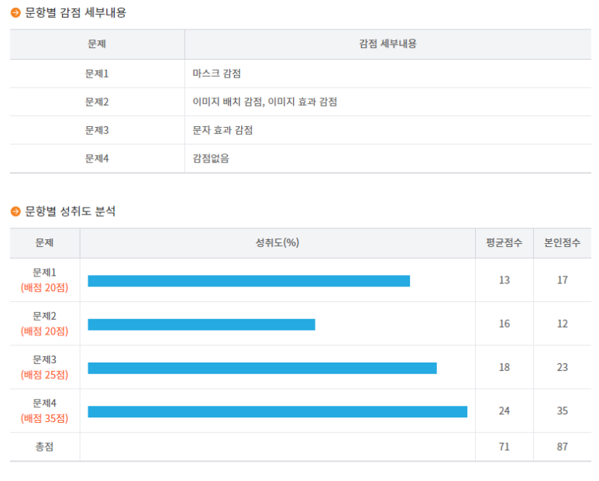Click 문제3 personal score 23
Viewport: 599px width, 481px height.
pyautogui.click(x=563, y=367)
